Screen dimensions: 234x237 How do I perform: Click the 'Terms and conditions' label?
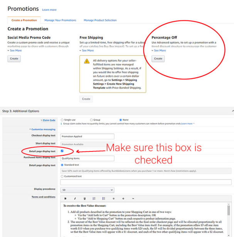tap(44, 197)
